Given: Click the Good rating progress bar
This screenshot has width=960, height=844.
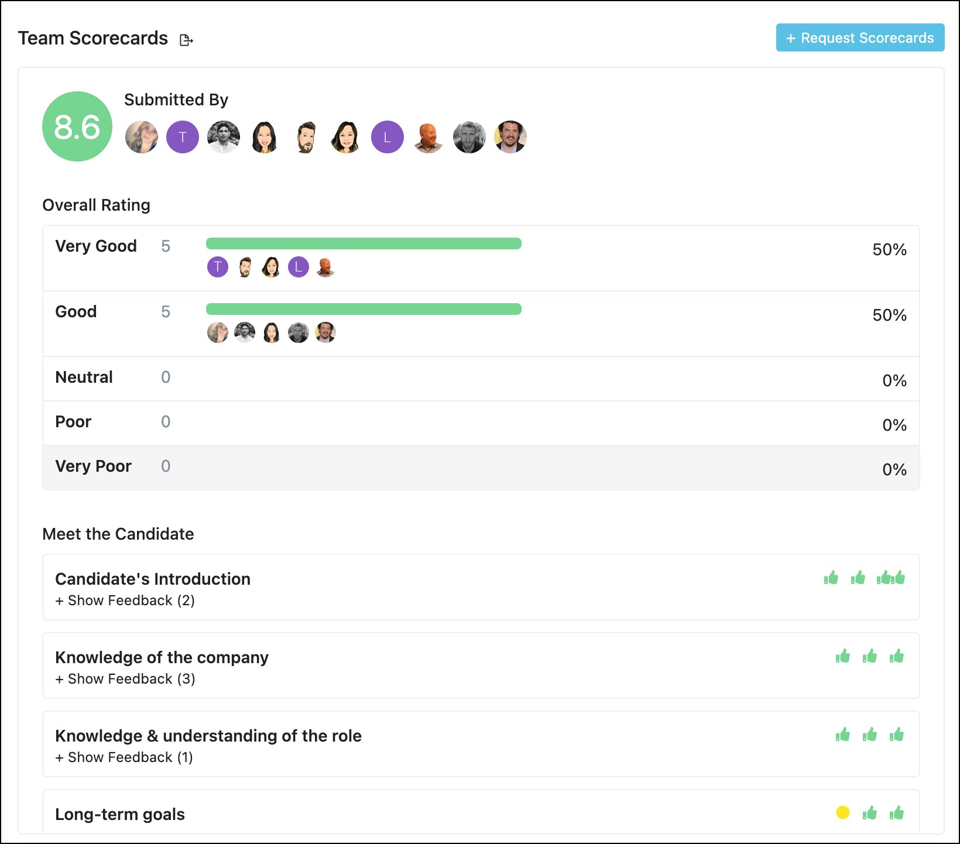Looking at the screenshot, I should (363, 309).
